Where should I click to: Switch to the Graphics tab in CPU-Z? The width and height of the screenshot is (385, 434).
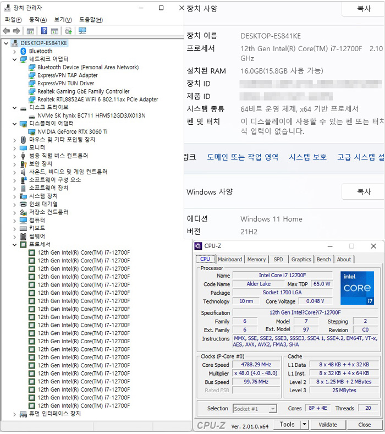[301, 259]
